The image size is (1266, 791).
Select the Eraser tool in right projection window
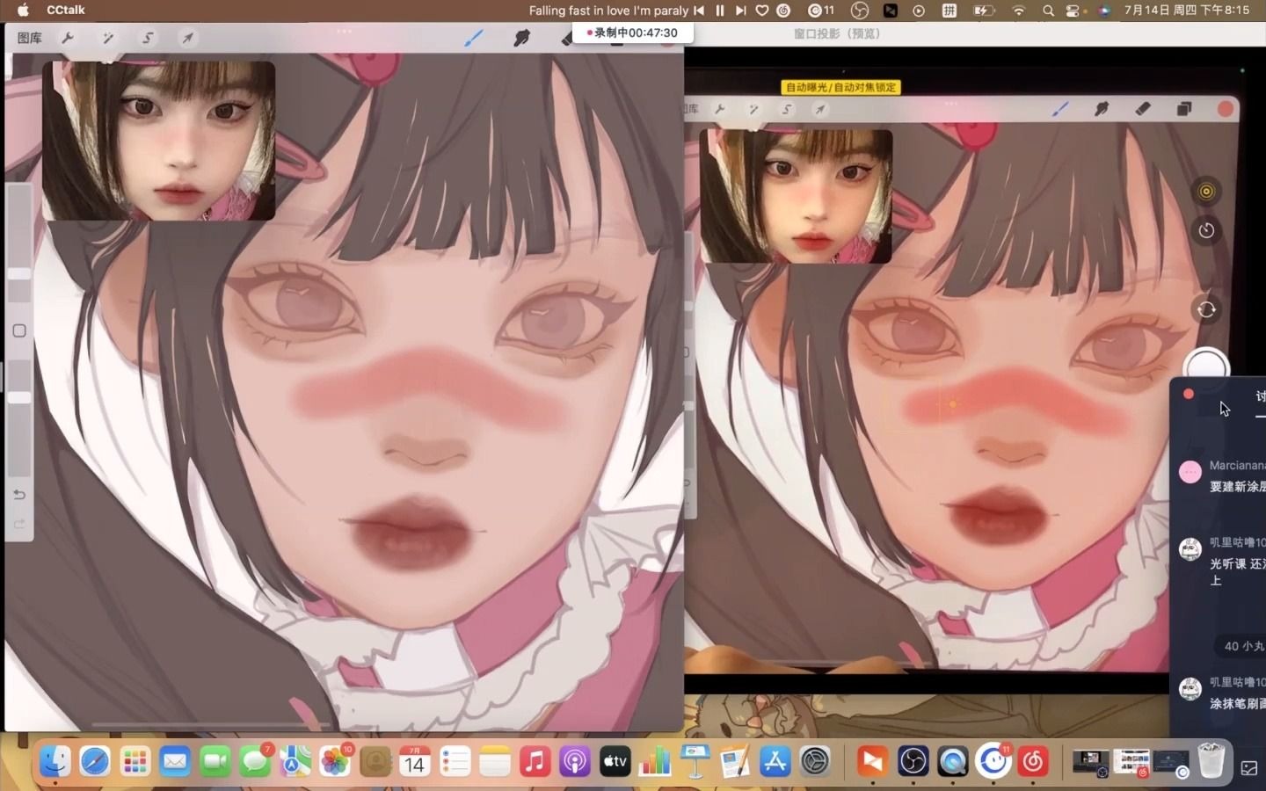point(1142,109)
